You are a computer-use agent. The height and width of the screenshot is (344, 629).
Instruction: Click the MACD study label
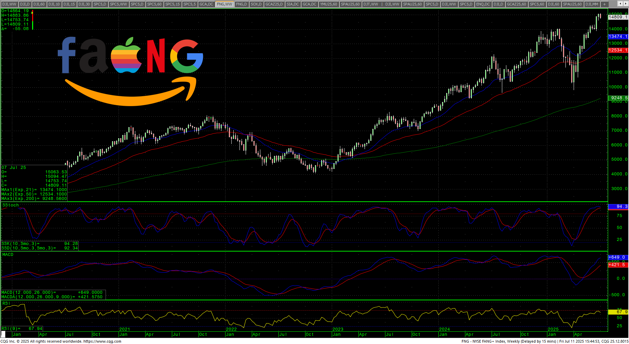[x=8, y=255]
